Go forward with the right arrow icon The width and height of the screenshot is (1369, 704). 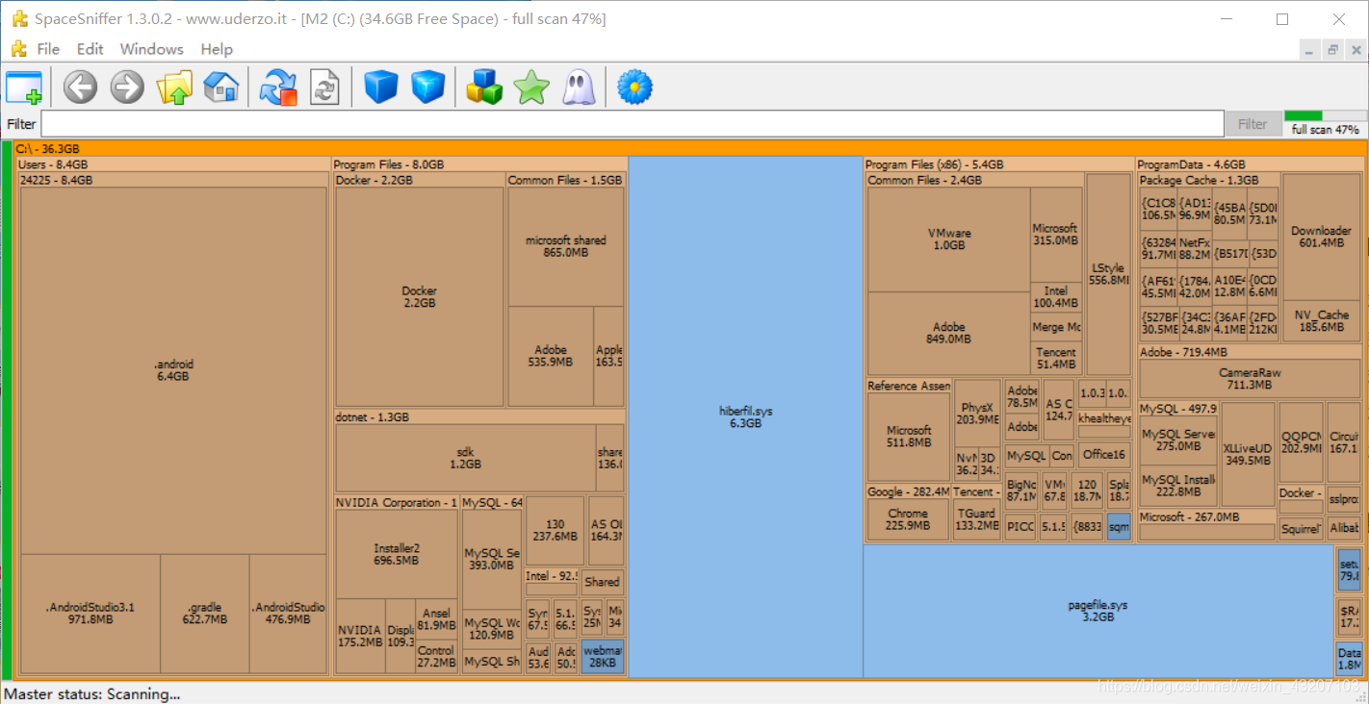point(127,88)
